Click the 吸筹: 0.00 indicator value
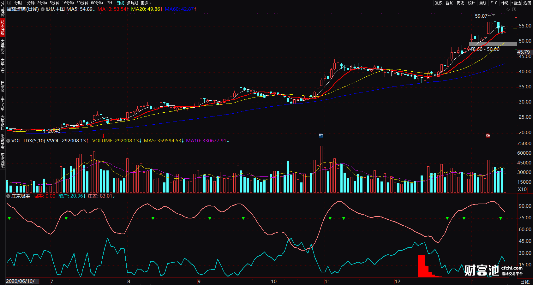Image resolution: width=533 pixels, height=285 pixels. coord(45,196)
